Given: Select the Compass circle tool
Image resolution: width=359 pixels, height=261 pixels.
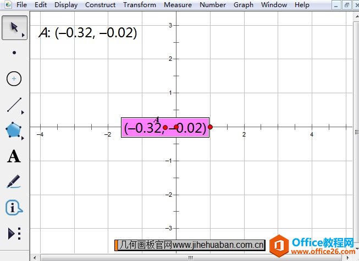Looking at the screenshot, I should [x=14, y=79].
